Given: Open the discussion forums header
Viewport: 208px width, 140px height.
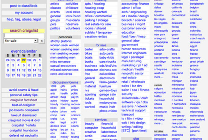Looking at the screenshot, I should 65,82.
